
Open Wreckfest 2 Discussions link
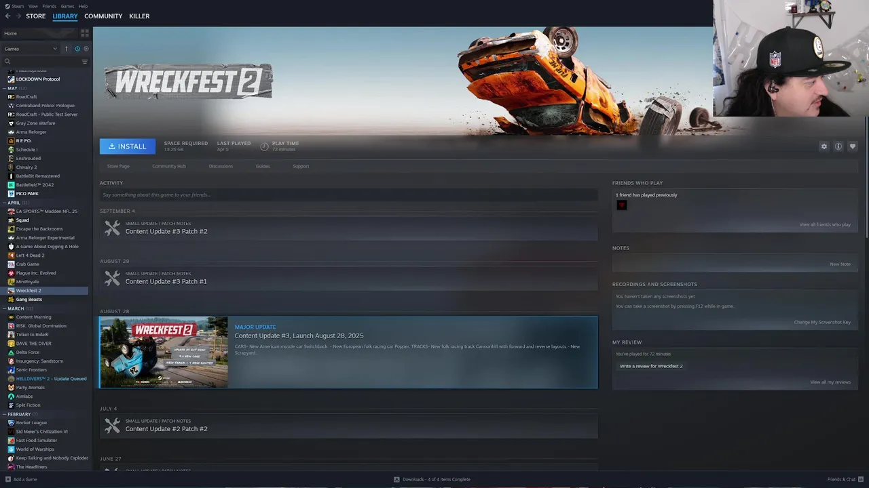coord(221,166)
